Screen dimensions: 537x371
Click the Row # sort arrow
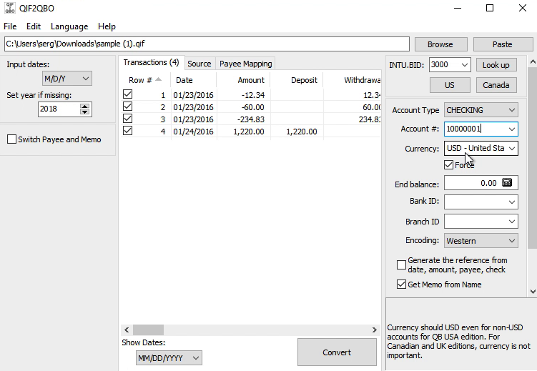click(158, 79)
